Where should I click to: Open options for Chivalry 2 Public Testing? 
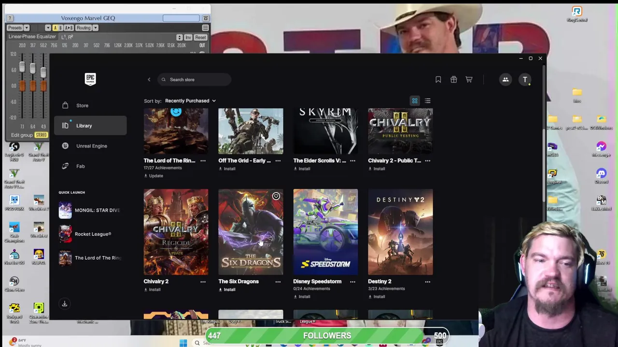pos(427,160)
